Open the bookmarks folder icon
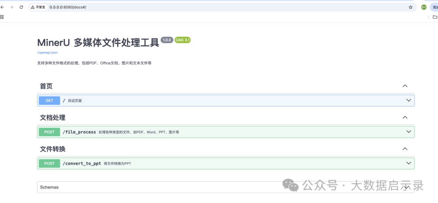 (435, 17)
